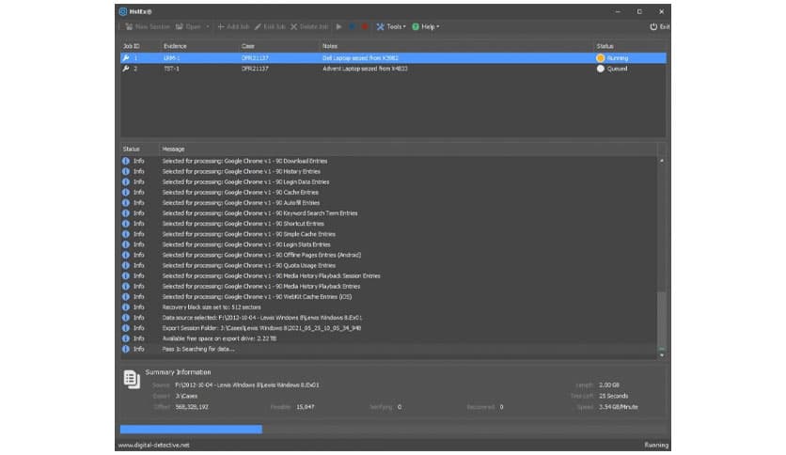Click the wrench icon for job 1
Viewport: 786px width, 455px height.
126,58
